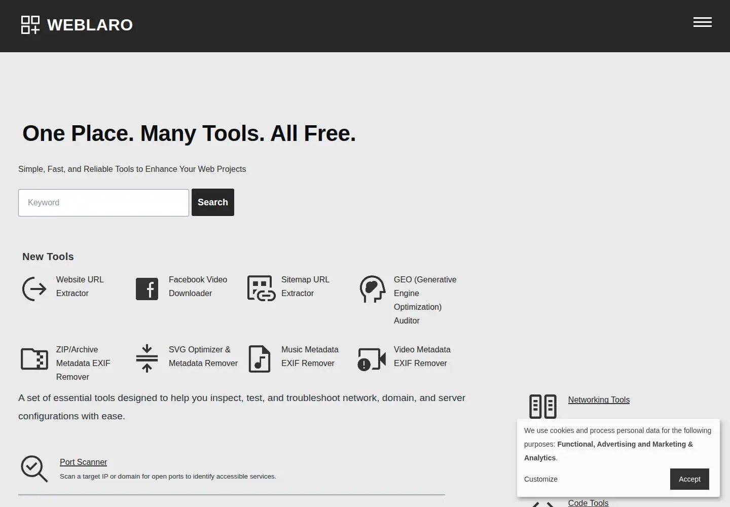Click the GEO Auditor head icon
The width and height of the screenshot is (730, 507).
[x=373, y=289]
